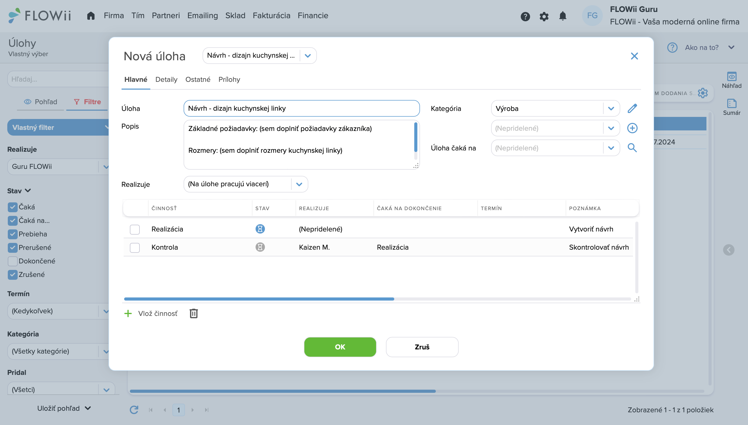Check the Dokončené status filter
Image resolution: width=748 pixels, height=425 pixels.
click(x=12, y=261)
